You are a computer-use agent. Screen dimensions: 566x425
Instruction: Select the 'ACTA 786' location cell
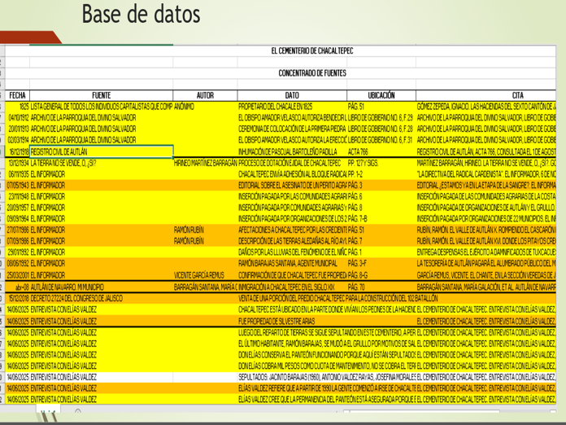pyautogui.click(x=381, y=151)
